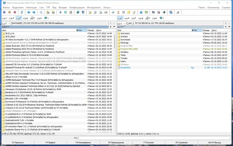Open the Конфигурация menu
This screenshot has width=233, height=146.
coord(77,8)
